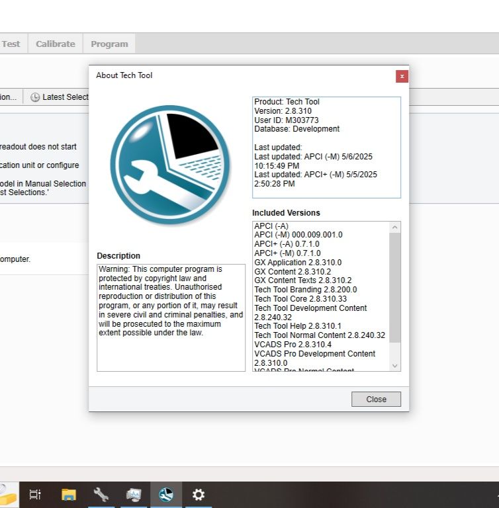
Task: Click the red X in the About dialog
Action: [x=402, y=77]
